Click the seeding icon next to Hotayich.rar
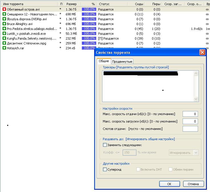 [4, 48]
